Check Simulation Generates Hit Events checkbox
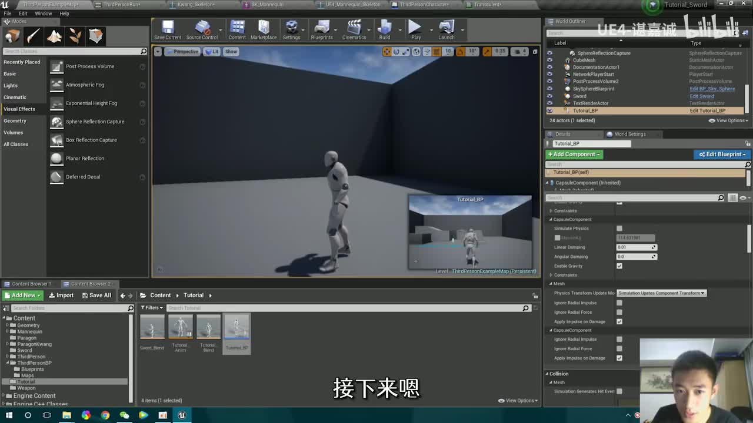The height and width of the screenshot is (423, 753). point(619,391)
